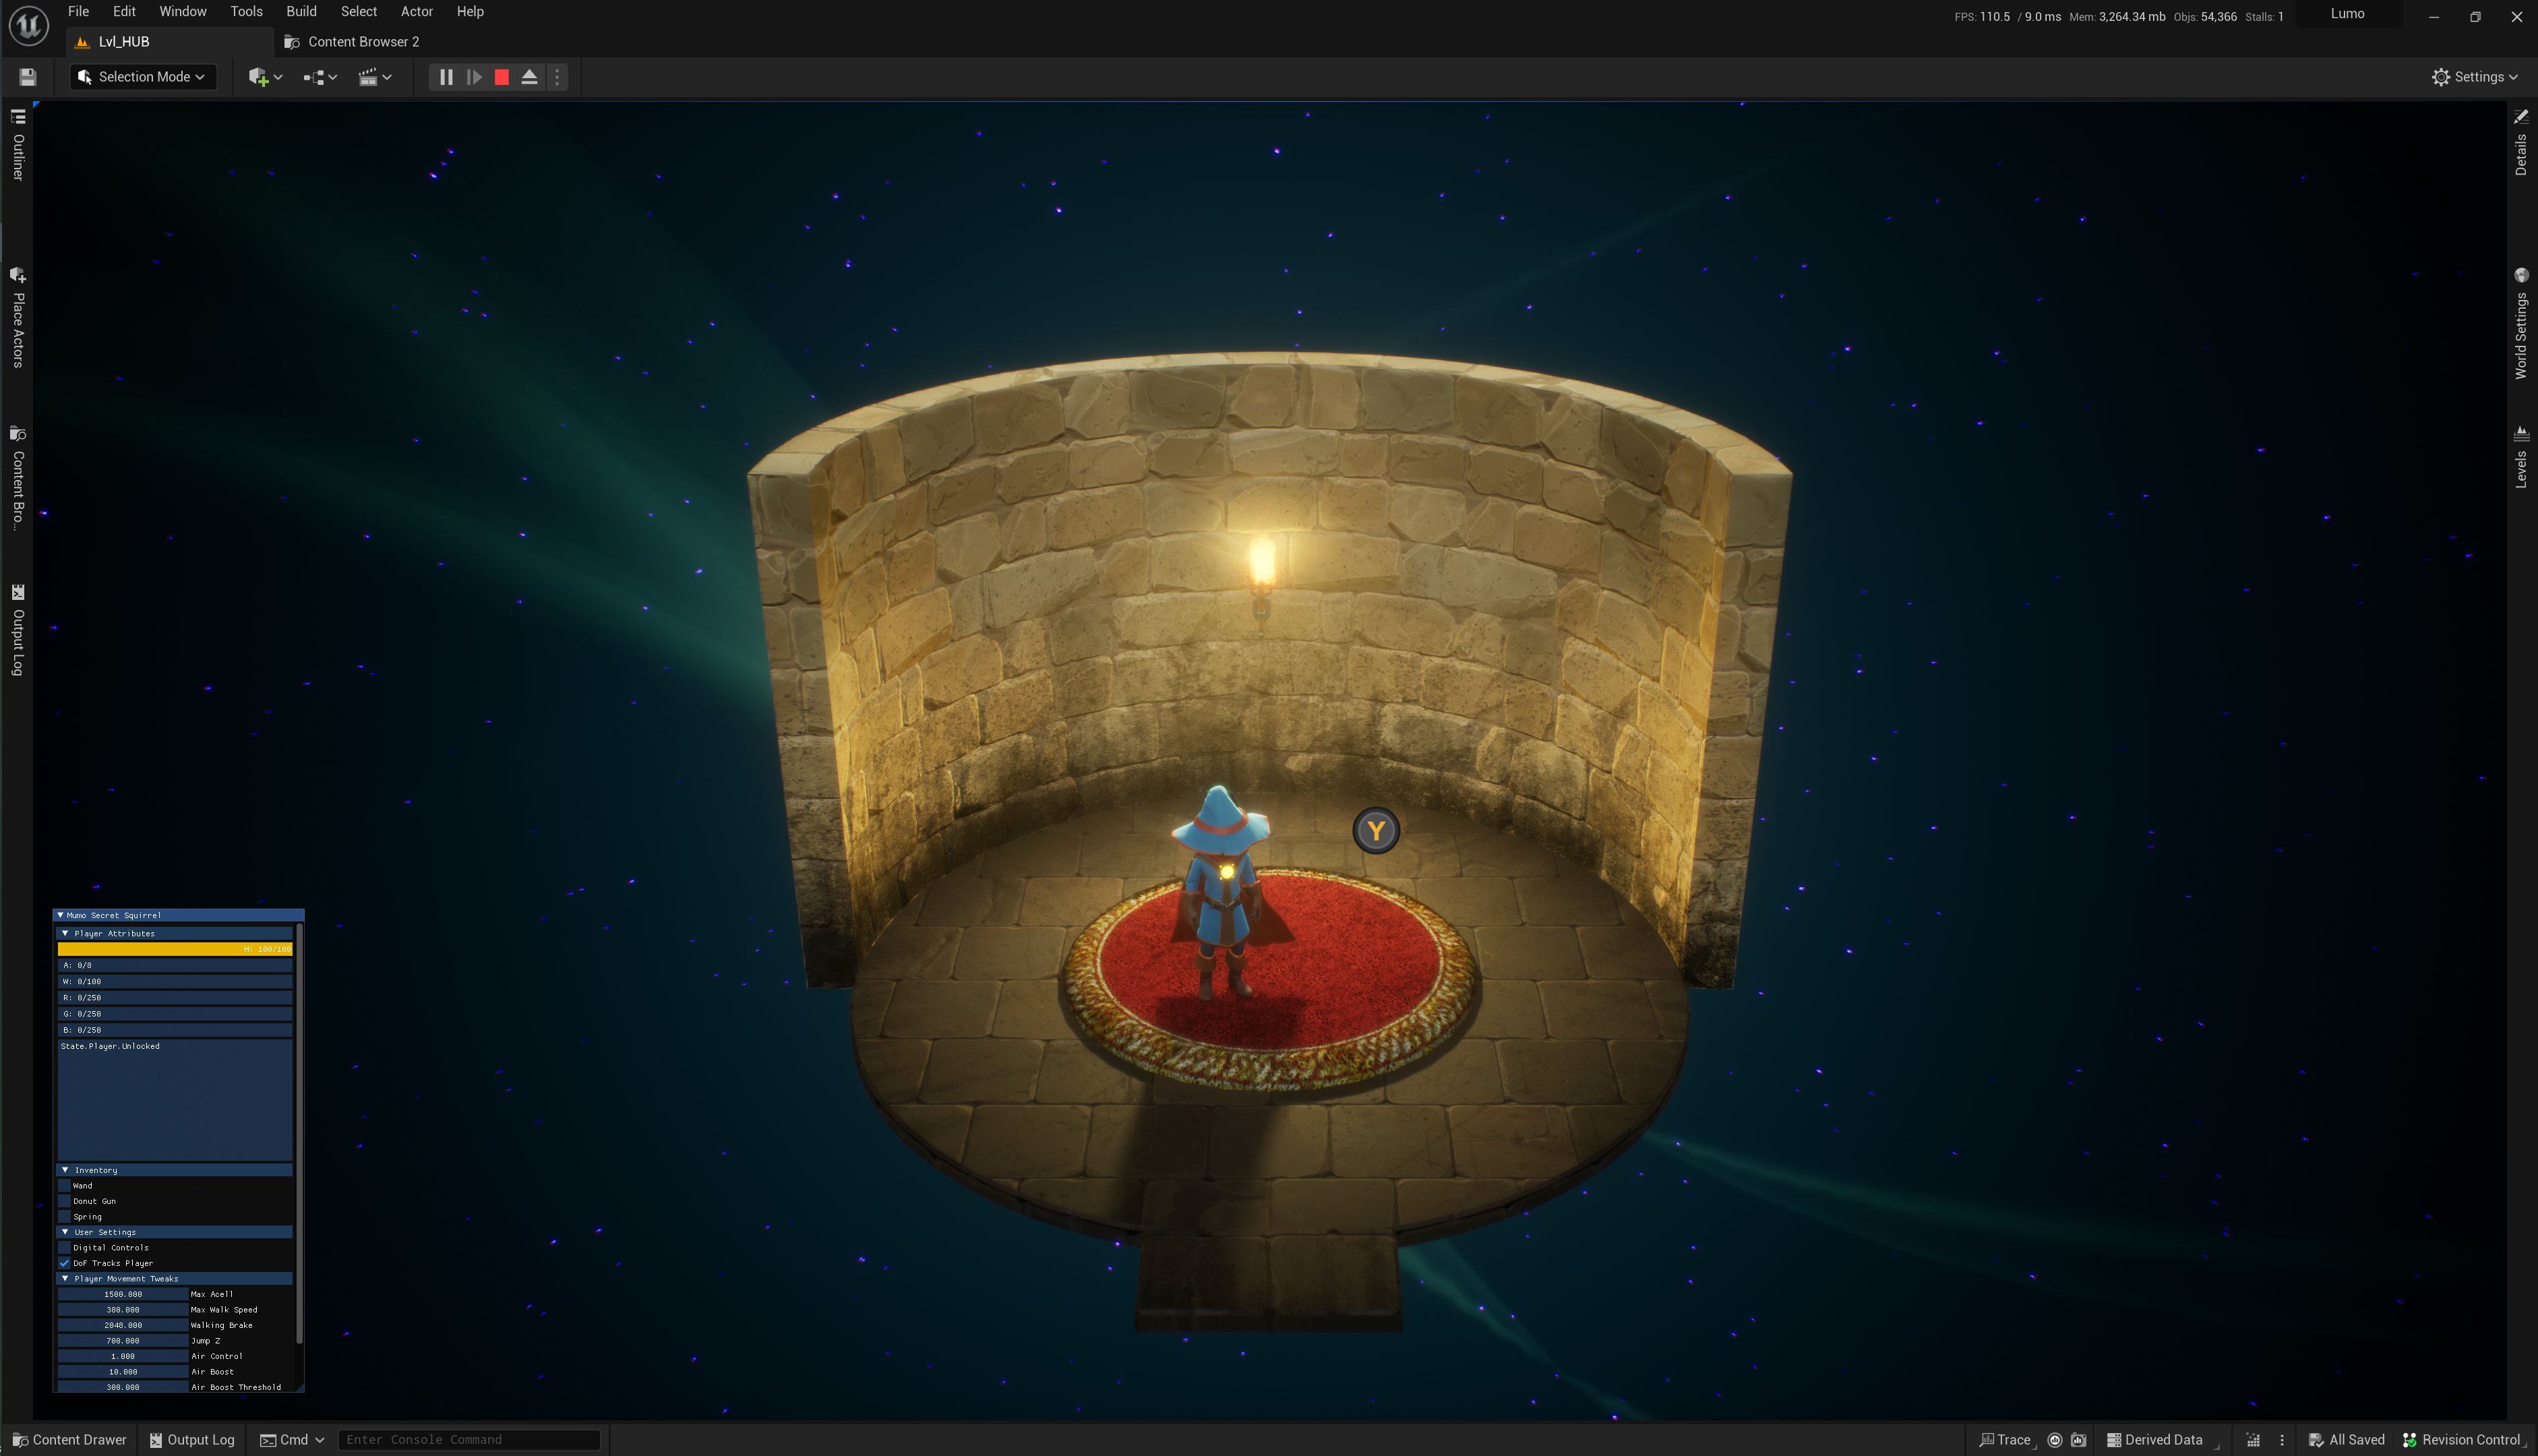Open the Build menu
Viewport: 2538px width, 1456px height.
click(300, 12)
